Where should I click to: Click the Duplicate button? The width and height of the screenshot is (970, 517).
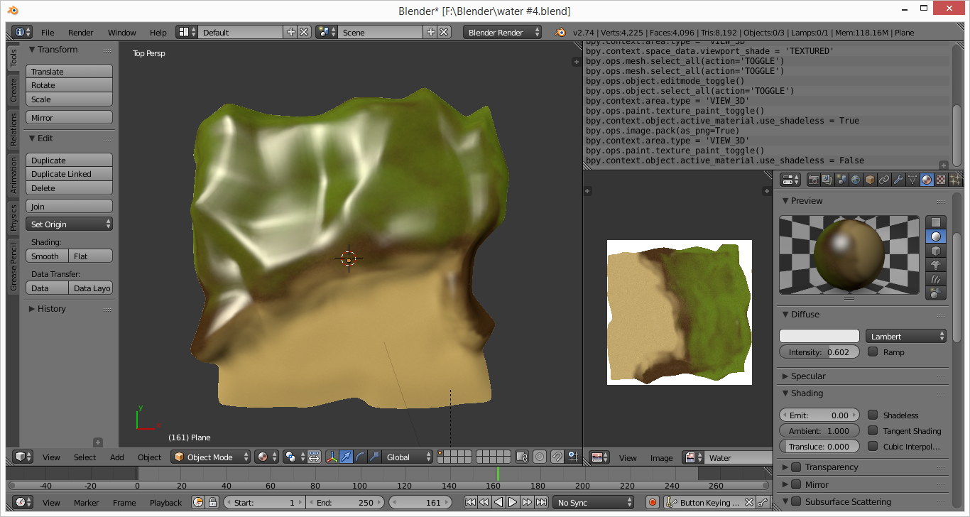point(69,160)
